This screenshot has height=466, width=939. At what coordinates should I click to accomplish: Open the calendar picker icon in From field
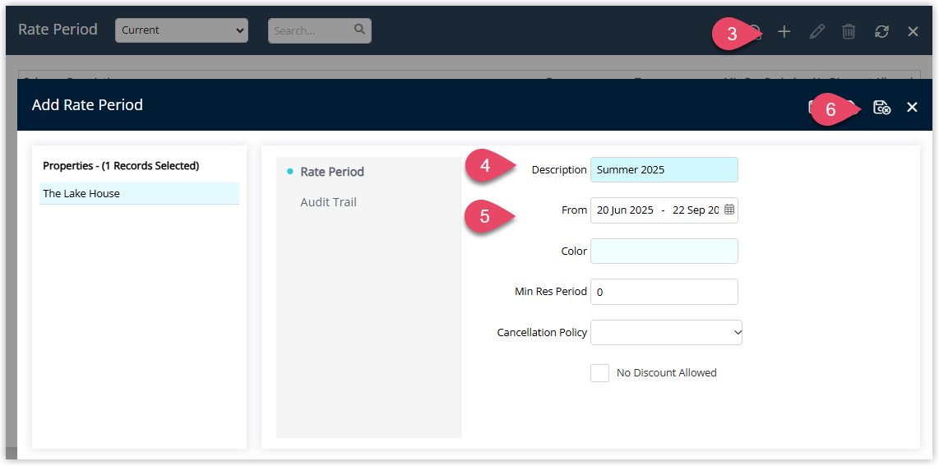point(729,210)
